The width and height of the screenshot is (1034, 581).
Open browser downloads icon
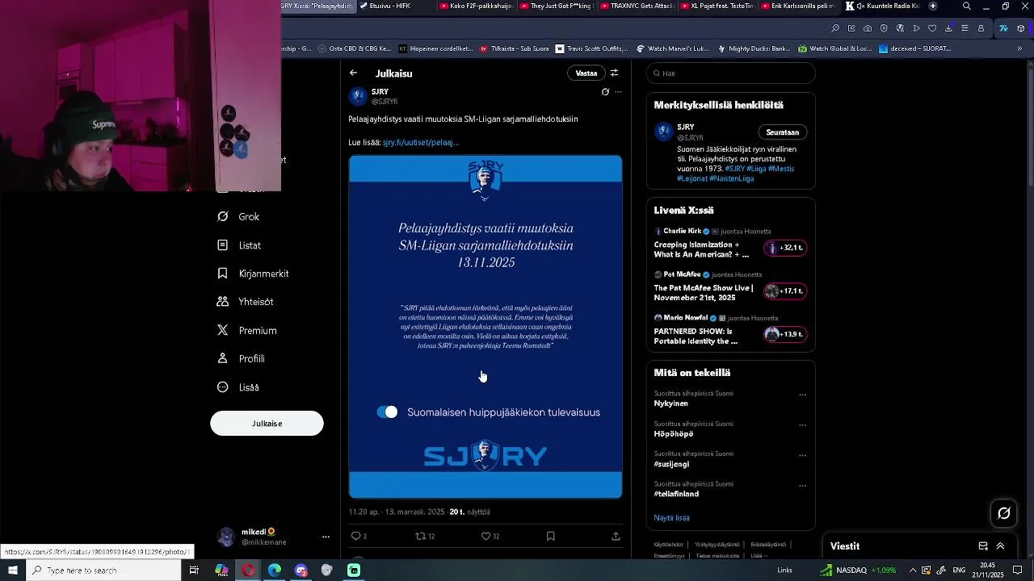click(948, 28)
